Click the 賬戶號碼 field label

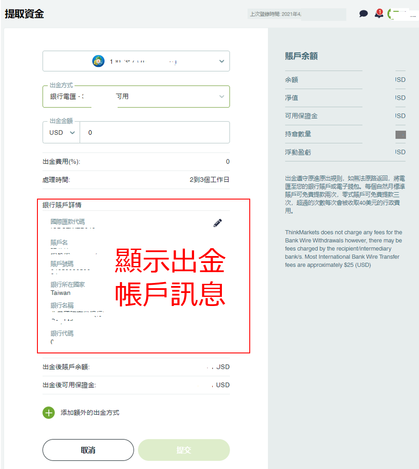click(x=62, y=264)
